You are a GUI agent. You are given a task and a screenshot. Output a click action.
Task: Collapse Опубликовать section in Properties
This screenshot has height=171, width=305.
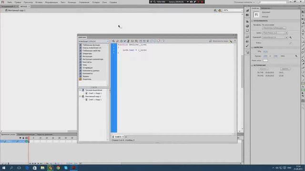pos(252,21)
